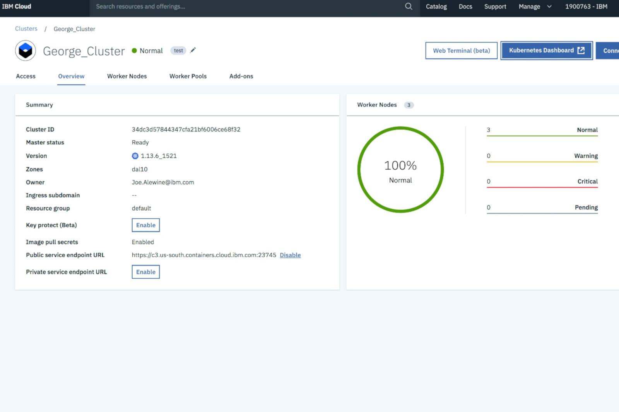The height and width of the screenshot is (412, 619).
Task: Click the Kubernetes version icon
Action: click(x=135, y=156)
